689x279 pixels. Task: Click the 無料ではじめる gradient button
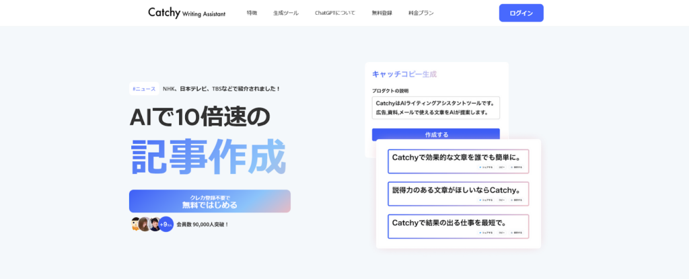210,201
